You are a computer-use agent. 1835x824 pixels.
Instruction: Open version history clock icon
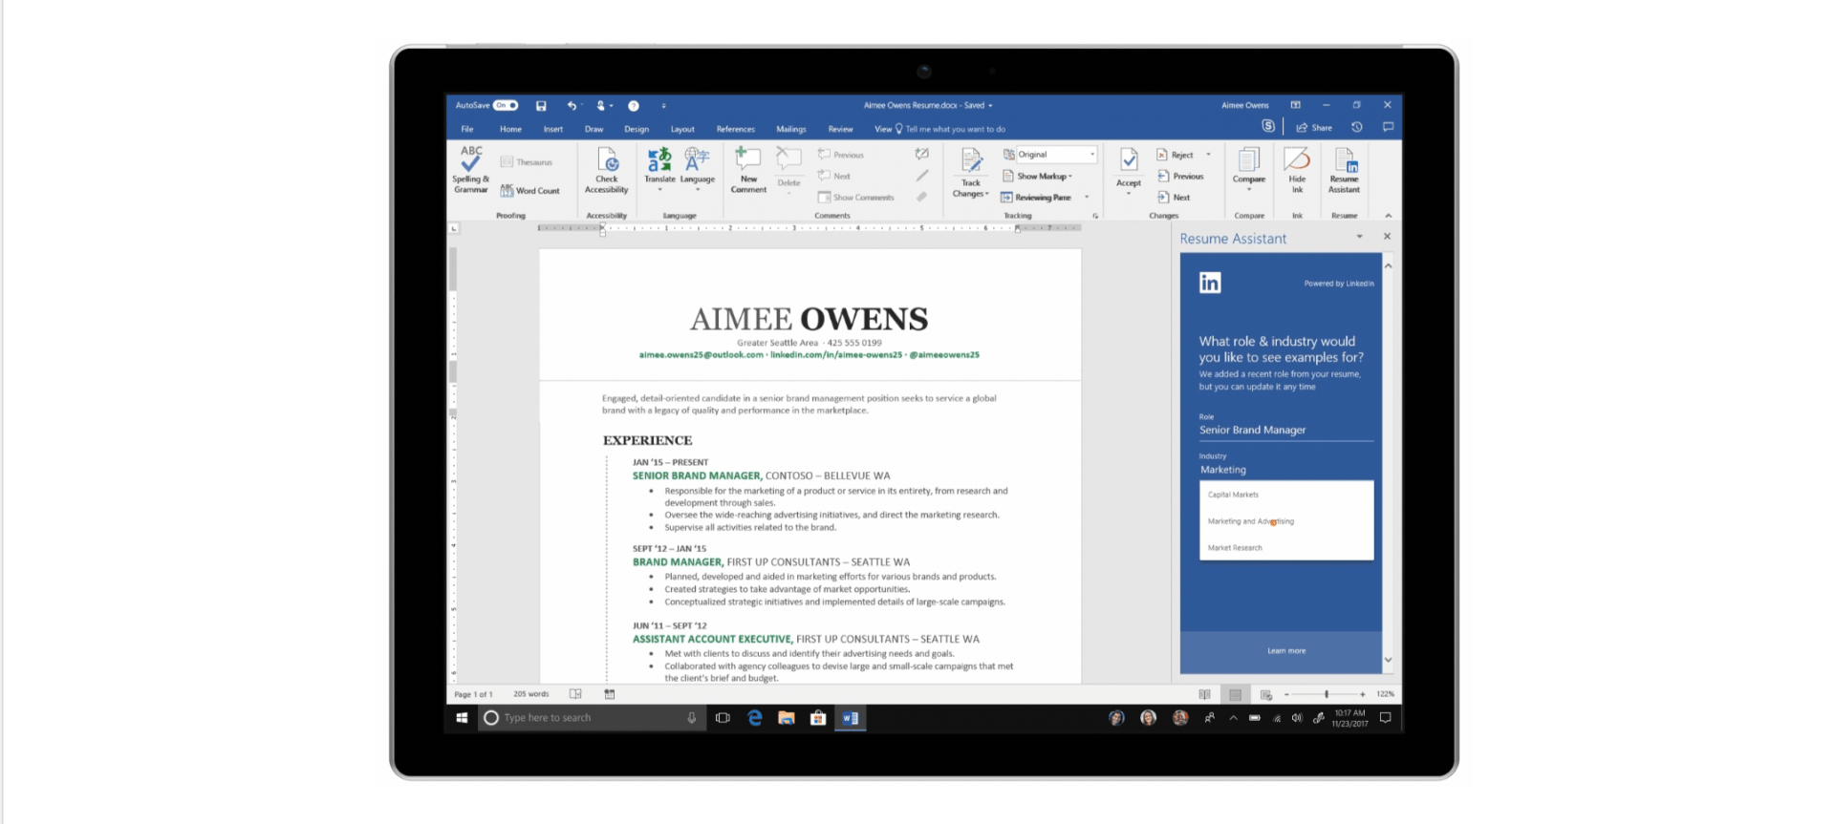1357,127
